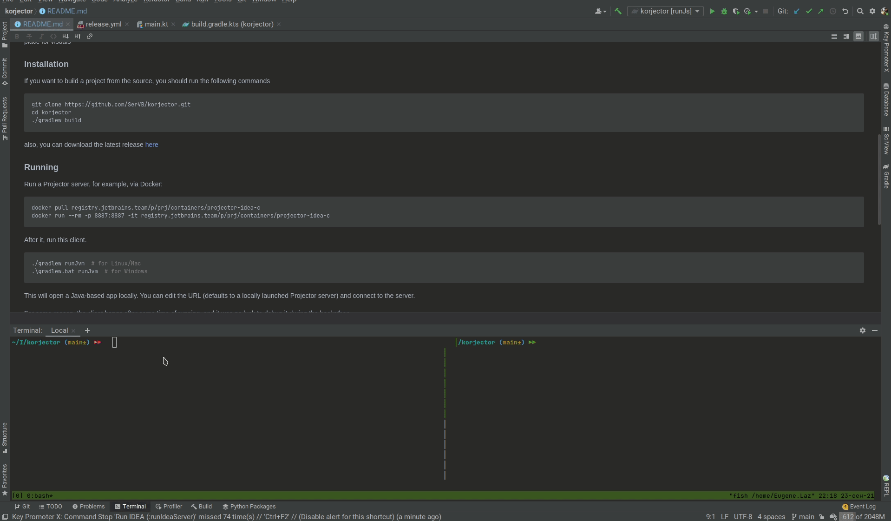Image resolution: width=891 pixels, height=521 pixels.
Task: Click the Stop square button
Action: [766, 11]
